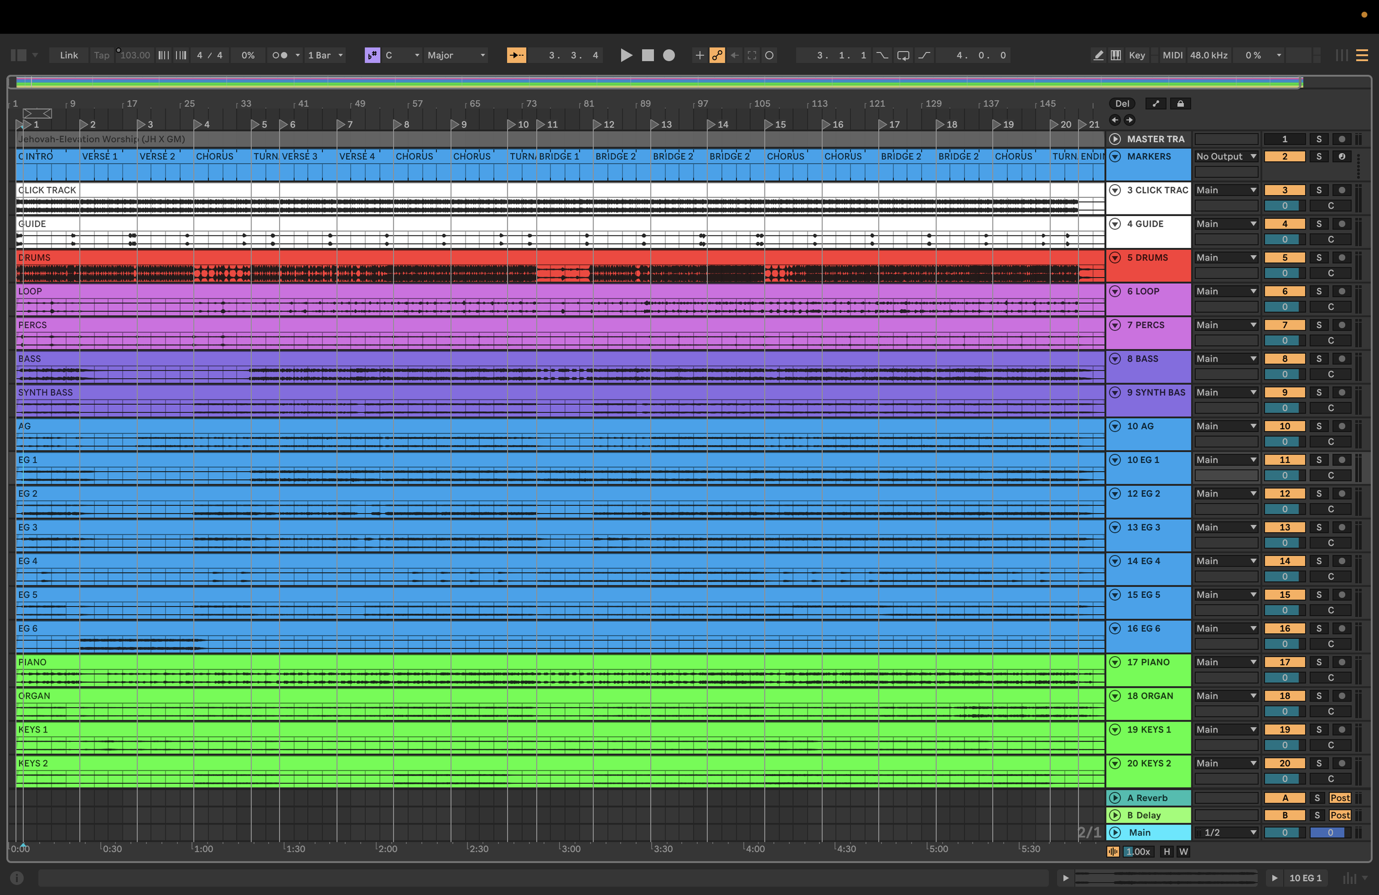The height and width of the screenshot is (895, 1379).
Task: Click the 4 / 4 time signature field
Action: 210,55
